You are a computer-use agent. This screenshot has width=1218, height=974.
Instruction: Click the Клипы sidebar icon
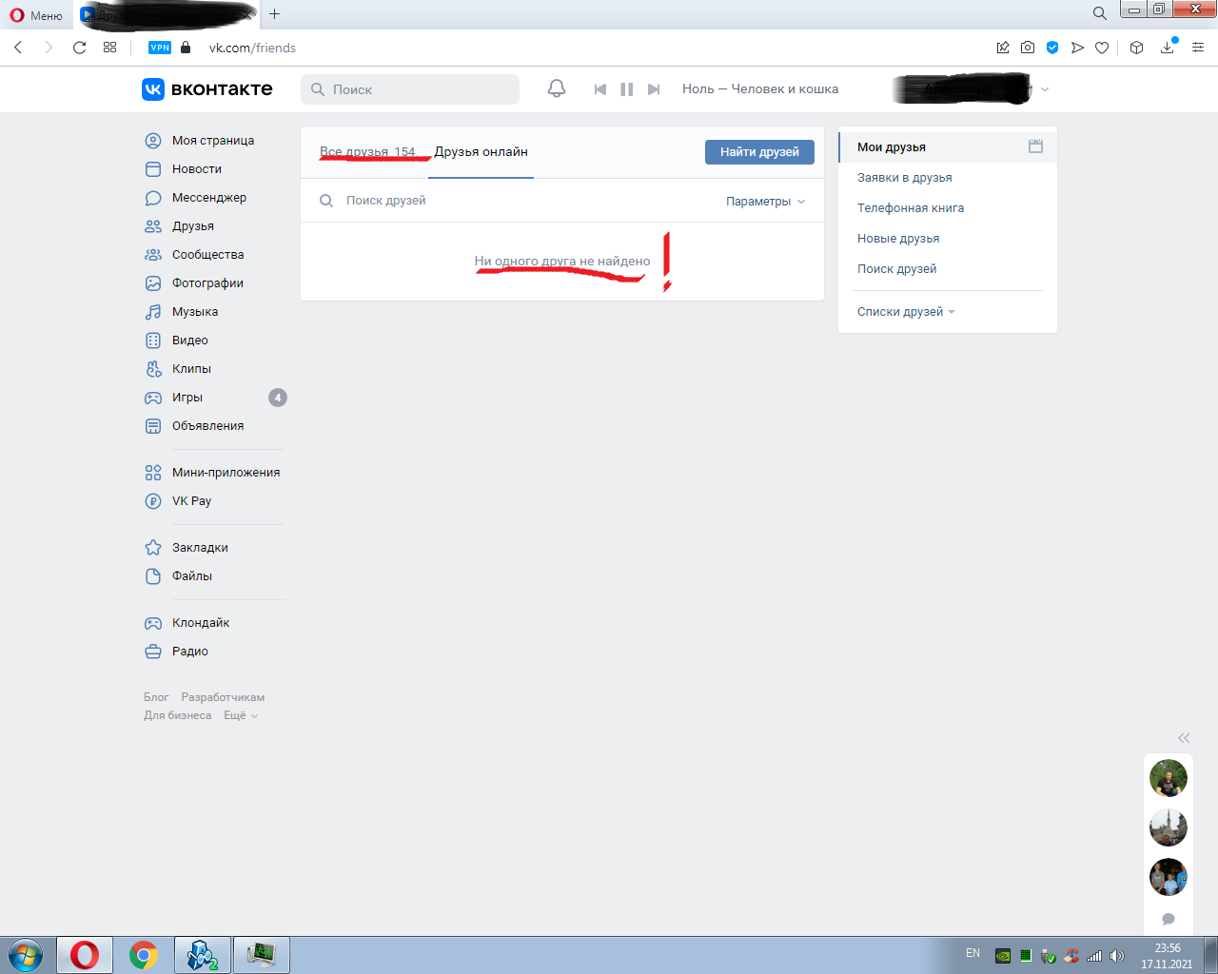pos(153,369)
